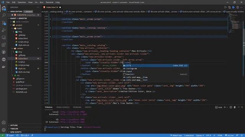Open the File menu

8,2
